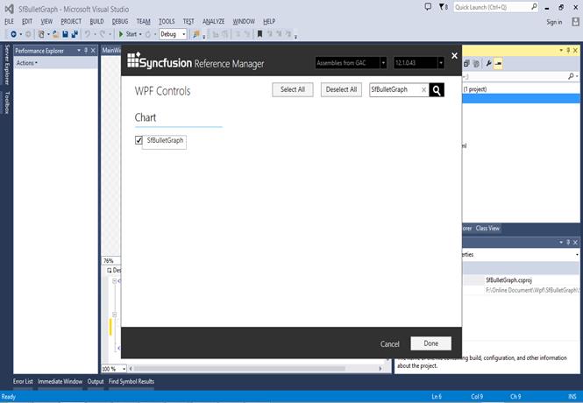Open the Output tab
Image resolution: width=583 pixels, height=403 pixels.
coord(96,381)
